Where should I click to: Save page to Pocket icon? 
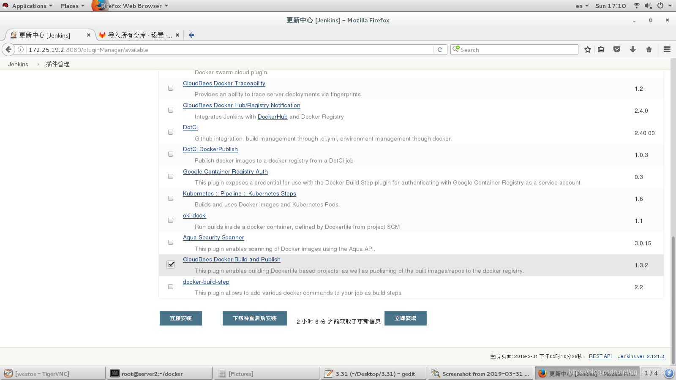[x=617, y=49]
